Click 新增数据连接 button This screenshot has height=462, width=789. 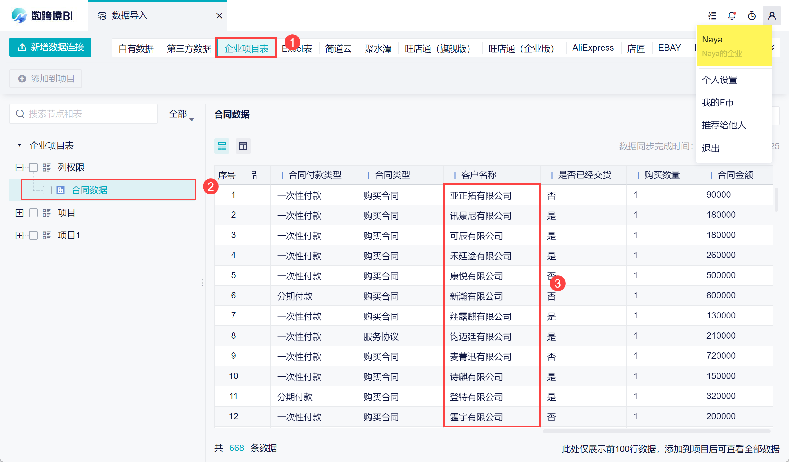[x=50, y=47]
